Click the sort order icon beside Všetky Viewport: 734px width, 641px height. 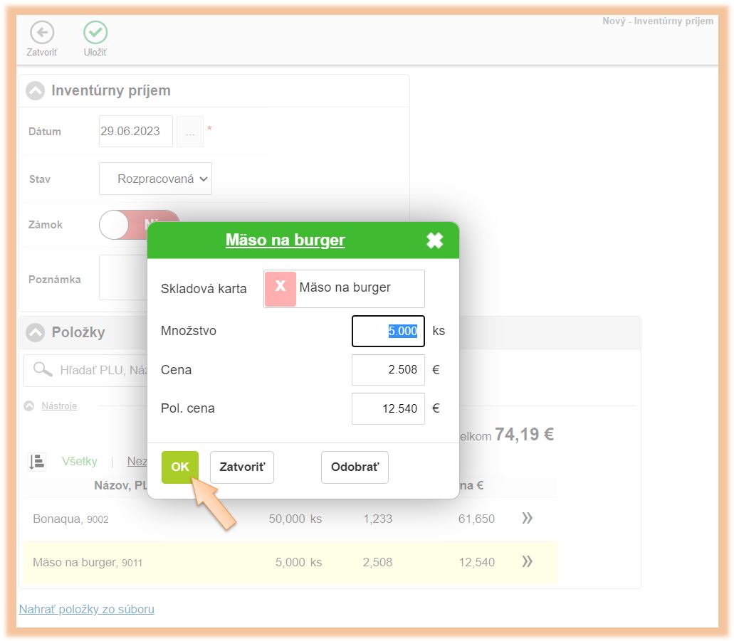37,462
